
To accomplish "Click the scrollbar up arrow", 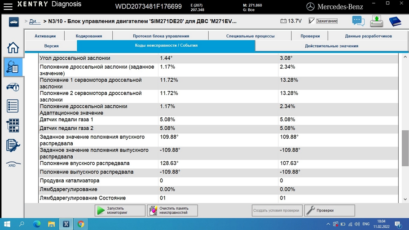I will point(405,57).
